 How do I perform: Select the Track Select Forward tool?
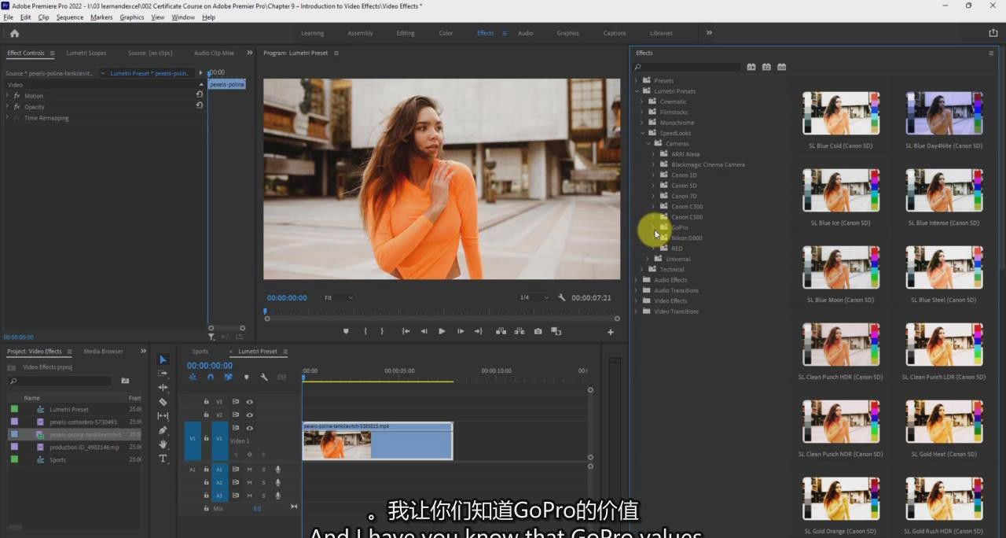click(x=163, y=374)
